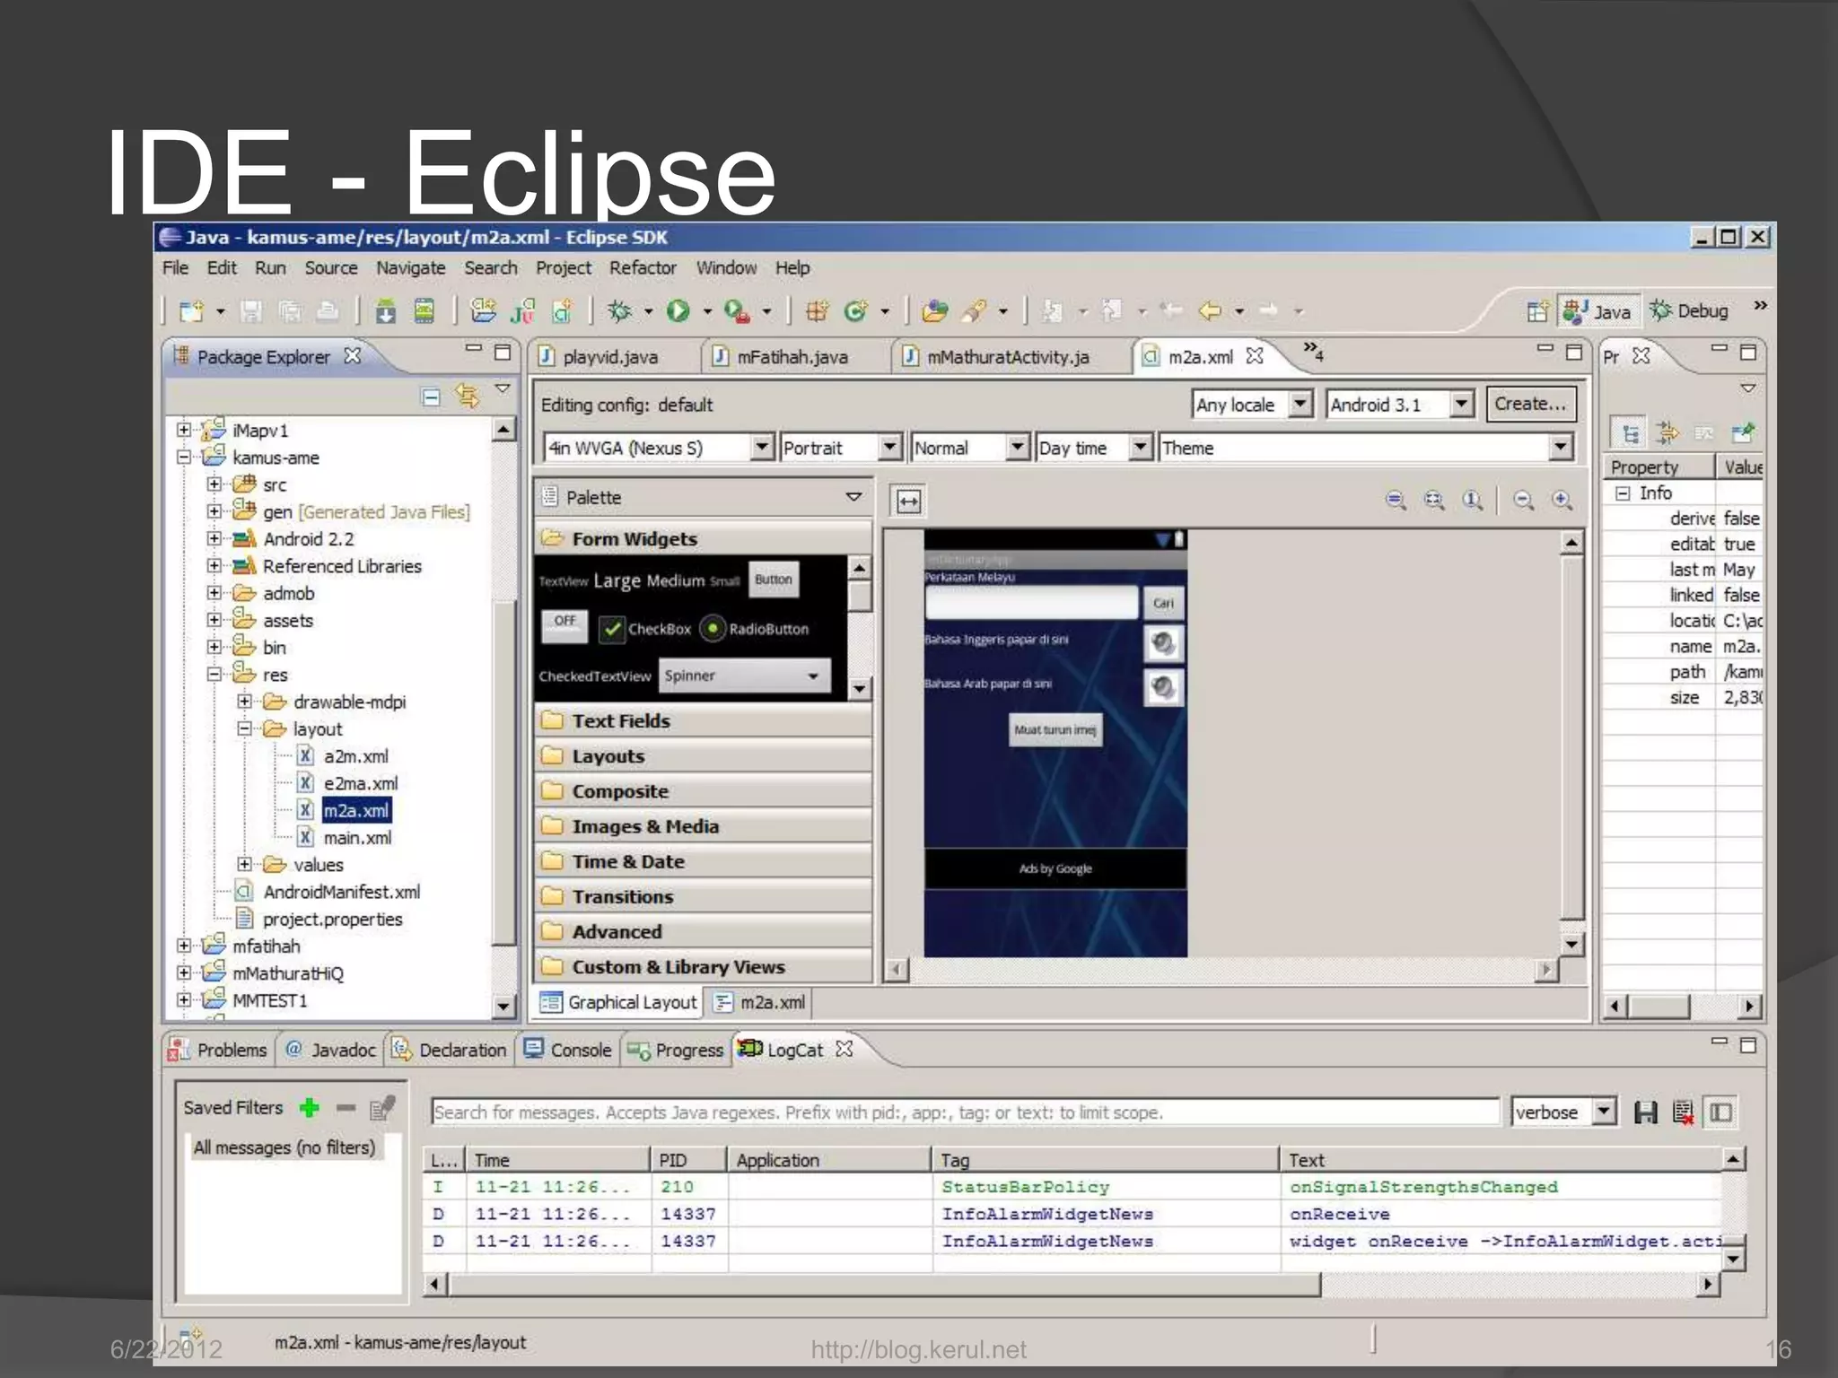Screen dimensions: 1838x1378
Task: Open the Images & Media palette category
Action: 705,826
